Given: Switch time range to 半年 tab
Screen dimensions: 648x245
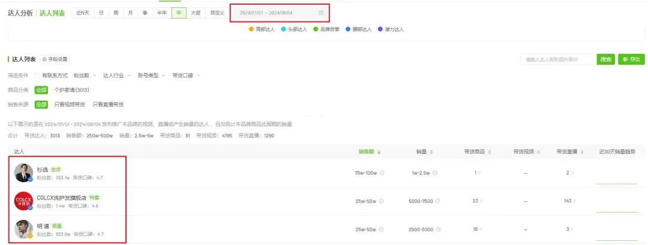Looking at the screenshot, I should pos(162,13).
